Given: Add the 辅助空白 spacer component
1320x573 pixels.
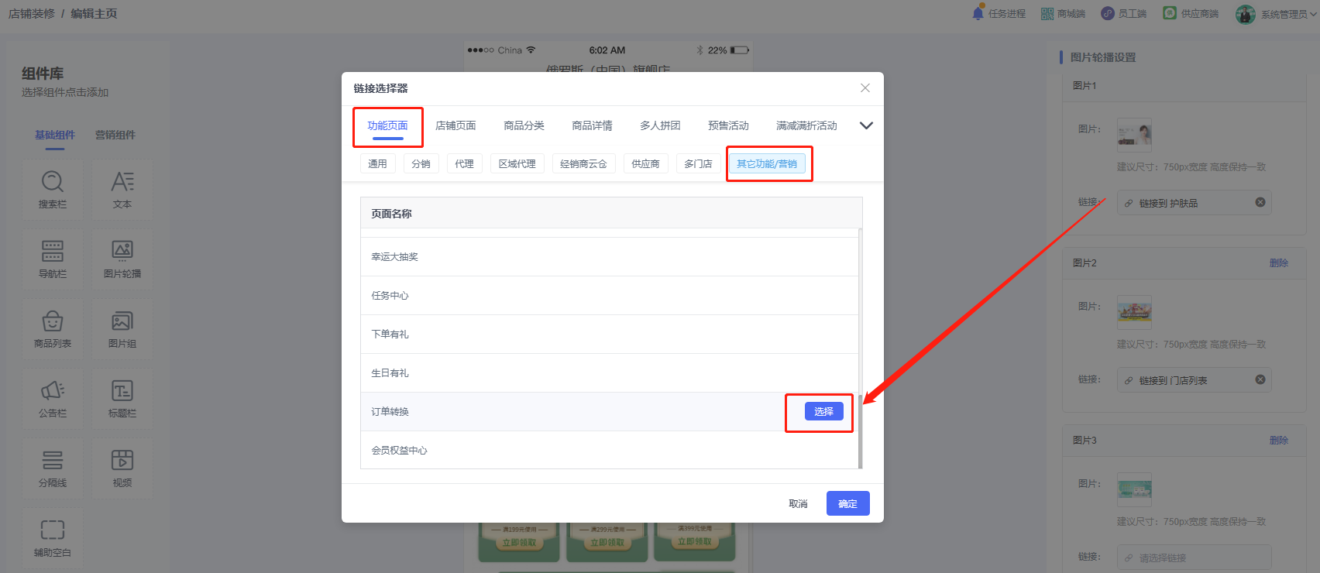Looking at the screenshot, I should [53, 538].
